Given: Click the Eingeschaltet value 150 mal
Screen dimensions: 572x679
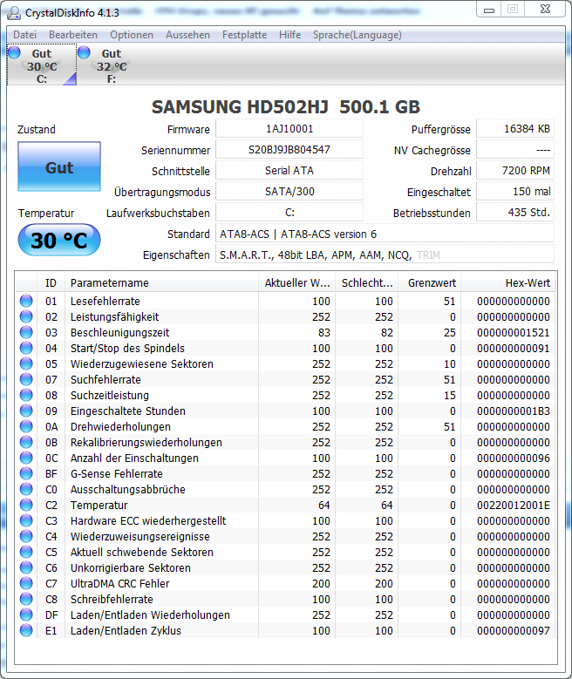Looking at the screenshot, I should 515,192.
